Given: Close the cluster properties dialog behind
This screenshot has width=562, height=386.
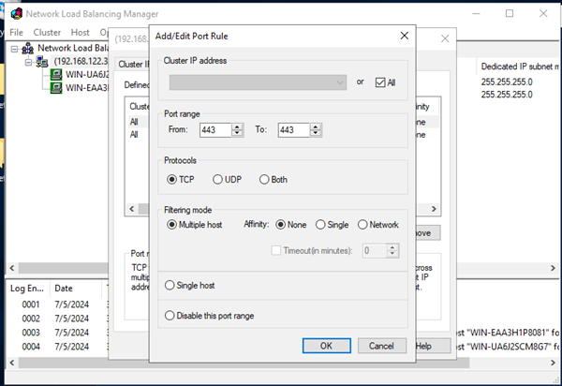Looking at the screenshot, I should pos(445,38).
